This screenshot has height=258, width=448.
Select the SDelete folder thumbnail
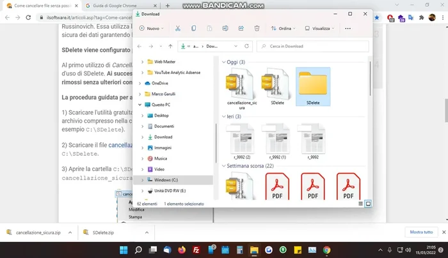click(x=313, y=87)
